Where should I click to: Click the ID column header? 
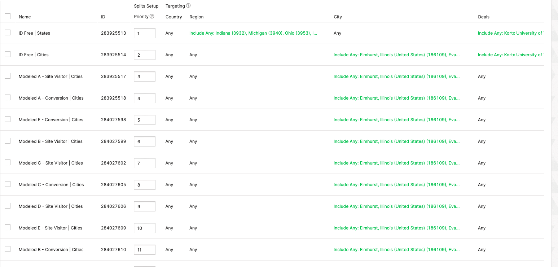(x=103, y=17)
